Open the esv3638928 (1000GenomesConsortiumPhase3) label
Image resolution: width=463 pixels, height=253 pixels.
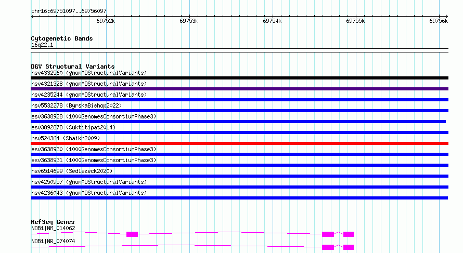coord(94,116)
